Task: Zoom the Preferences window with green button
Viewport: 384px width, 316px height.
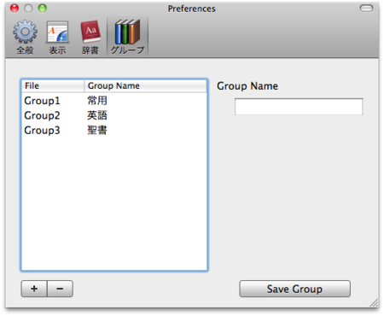Action: coord(43,9)
